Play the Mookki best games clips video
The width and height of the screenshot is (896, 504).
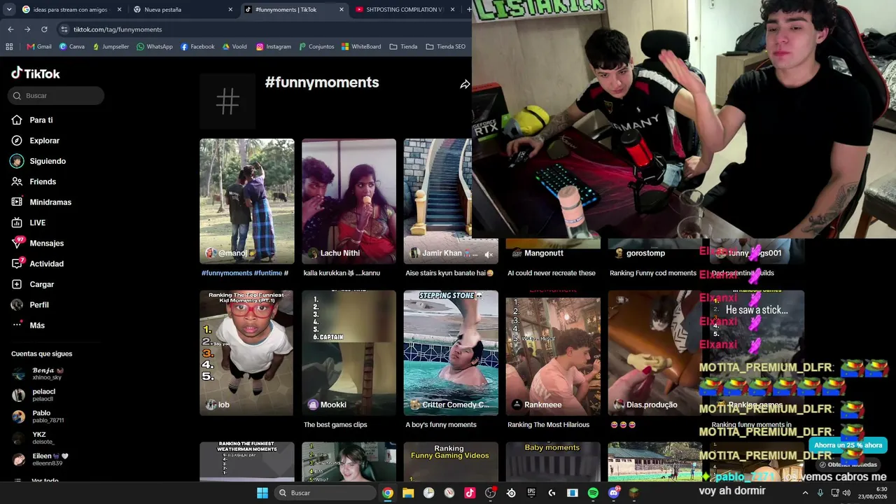pos(349,353)
